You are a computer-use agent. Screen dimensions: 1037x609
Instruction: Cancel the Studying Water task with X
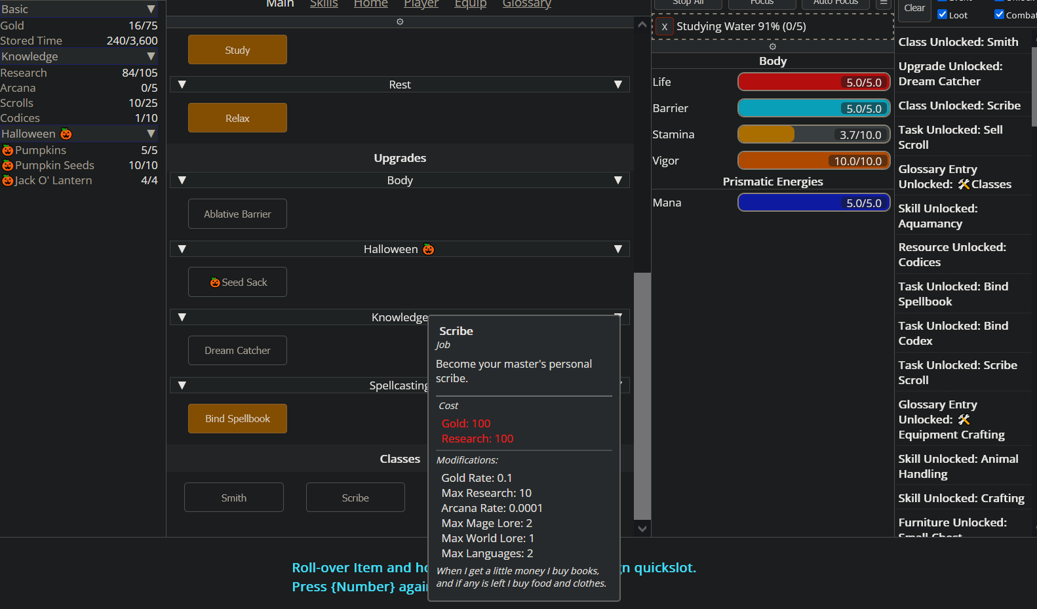tap(665, 27)
